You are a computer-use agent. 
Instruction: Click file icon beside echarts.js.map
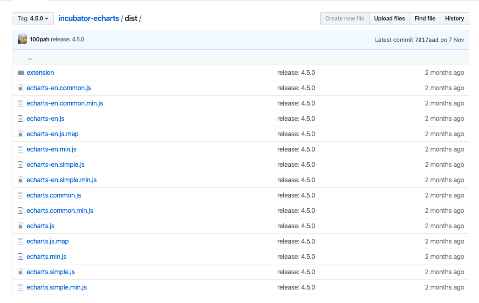point(21,242)
